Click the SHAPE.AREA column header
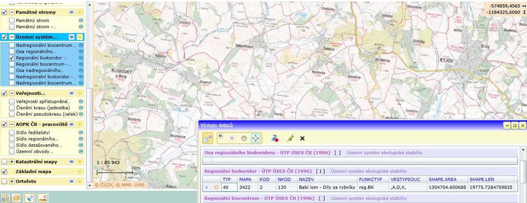Screen dimensions: 527x203 click(x=447, y=179)
